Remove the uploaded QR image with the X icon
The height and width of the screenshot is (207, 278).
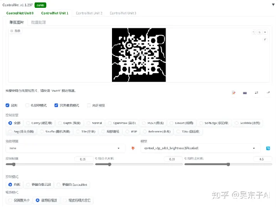click(x=265, y=32)
